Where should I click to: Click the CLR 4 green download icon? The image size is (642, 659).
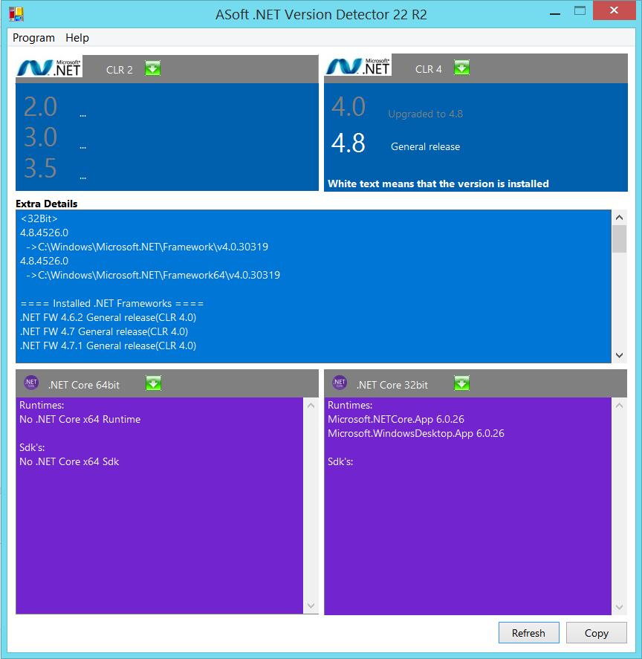pos(461,68)
